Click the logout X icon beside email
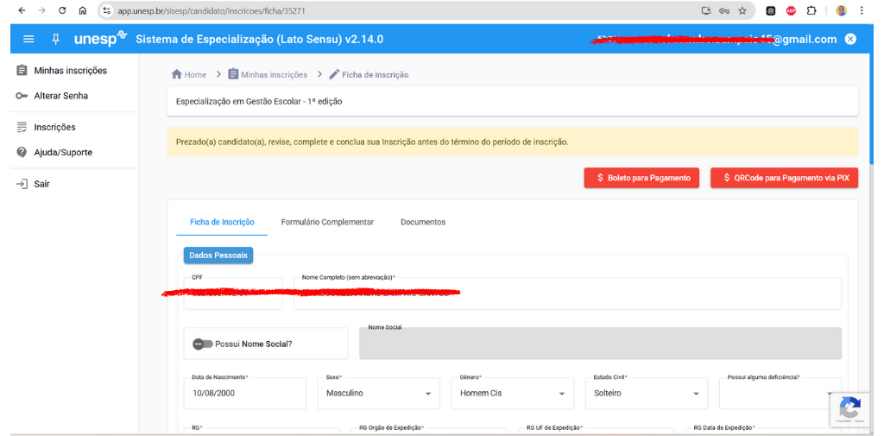 point(850,40)
